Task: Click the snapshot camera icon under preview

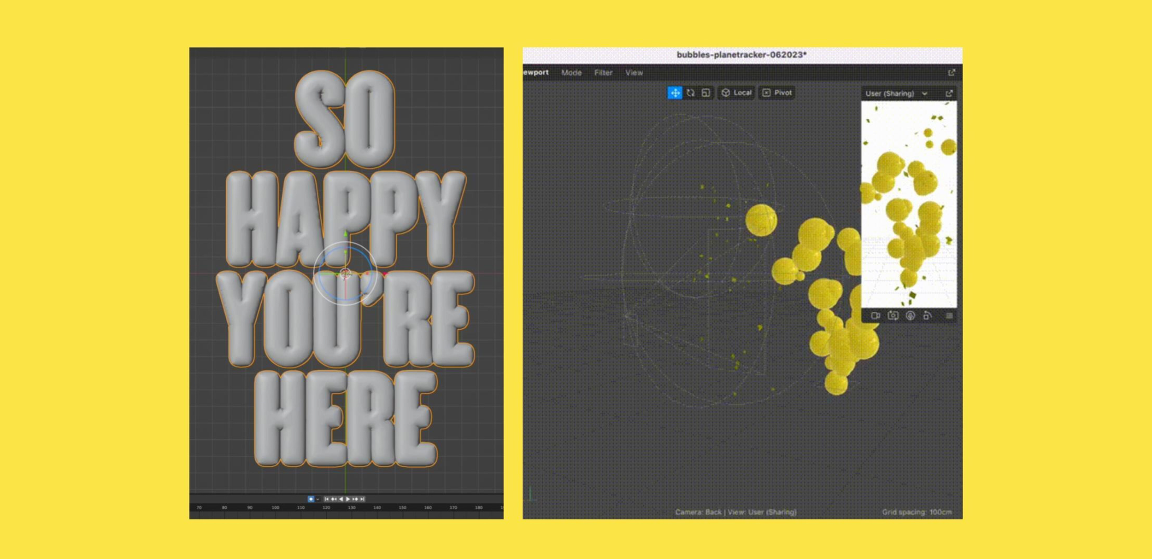Action: click(x=893, y=316)
